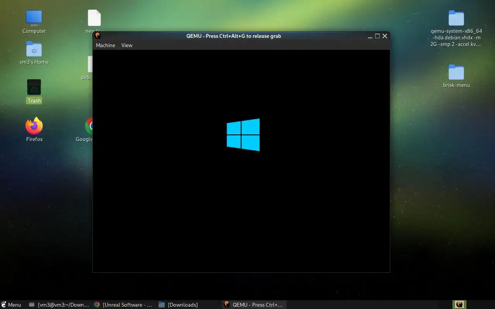
Task: Select the Trash desktop icon
Action: click(34, 87)
